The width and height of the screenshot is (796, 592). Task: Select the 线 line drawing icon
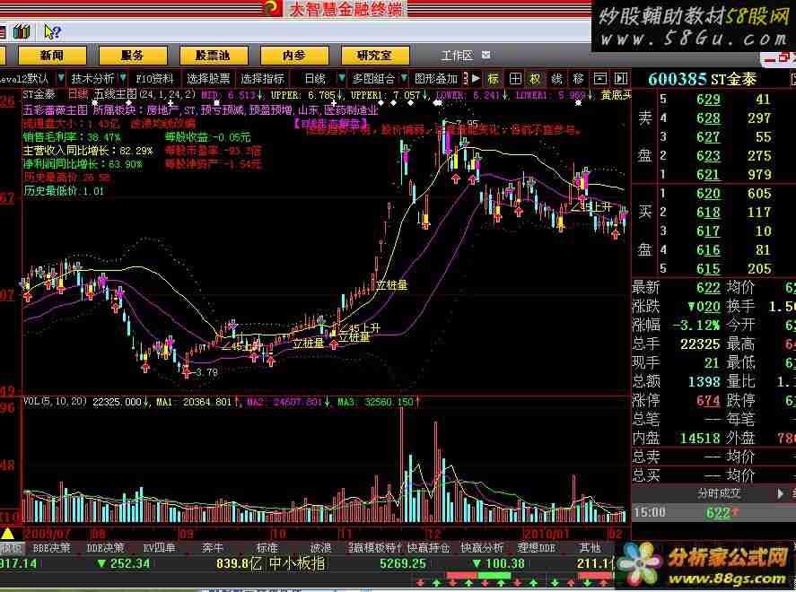click(557, 79)
